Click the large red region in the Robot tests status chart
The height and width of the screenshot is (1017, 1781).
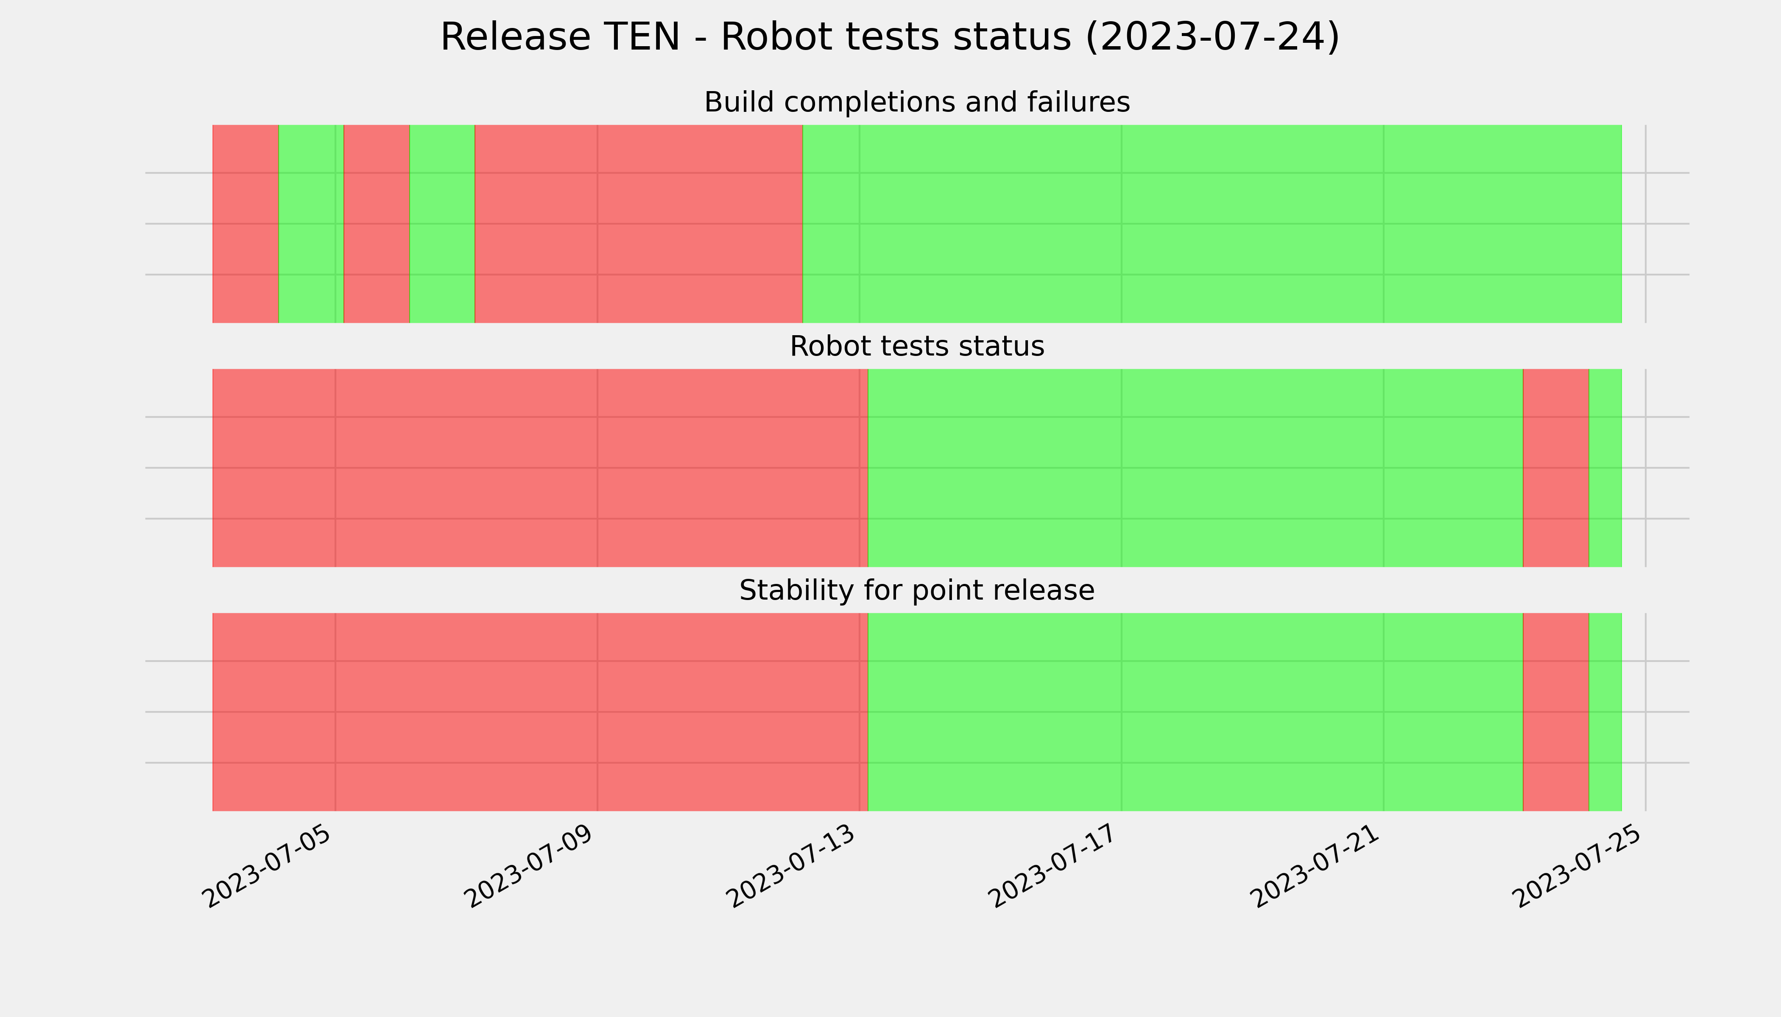click(540, 468)
